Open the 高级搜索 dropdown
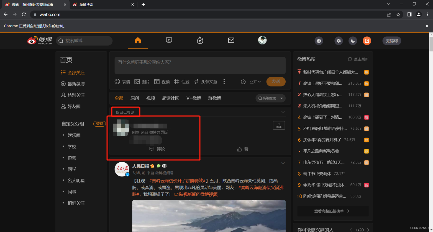Screen dimensions: 433x232 [x=270, y=98]
